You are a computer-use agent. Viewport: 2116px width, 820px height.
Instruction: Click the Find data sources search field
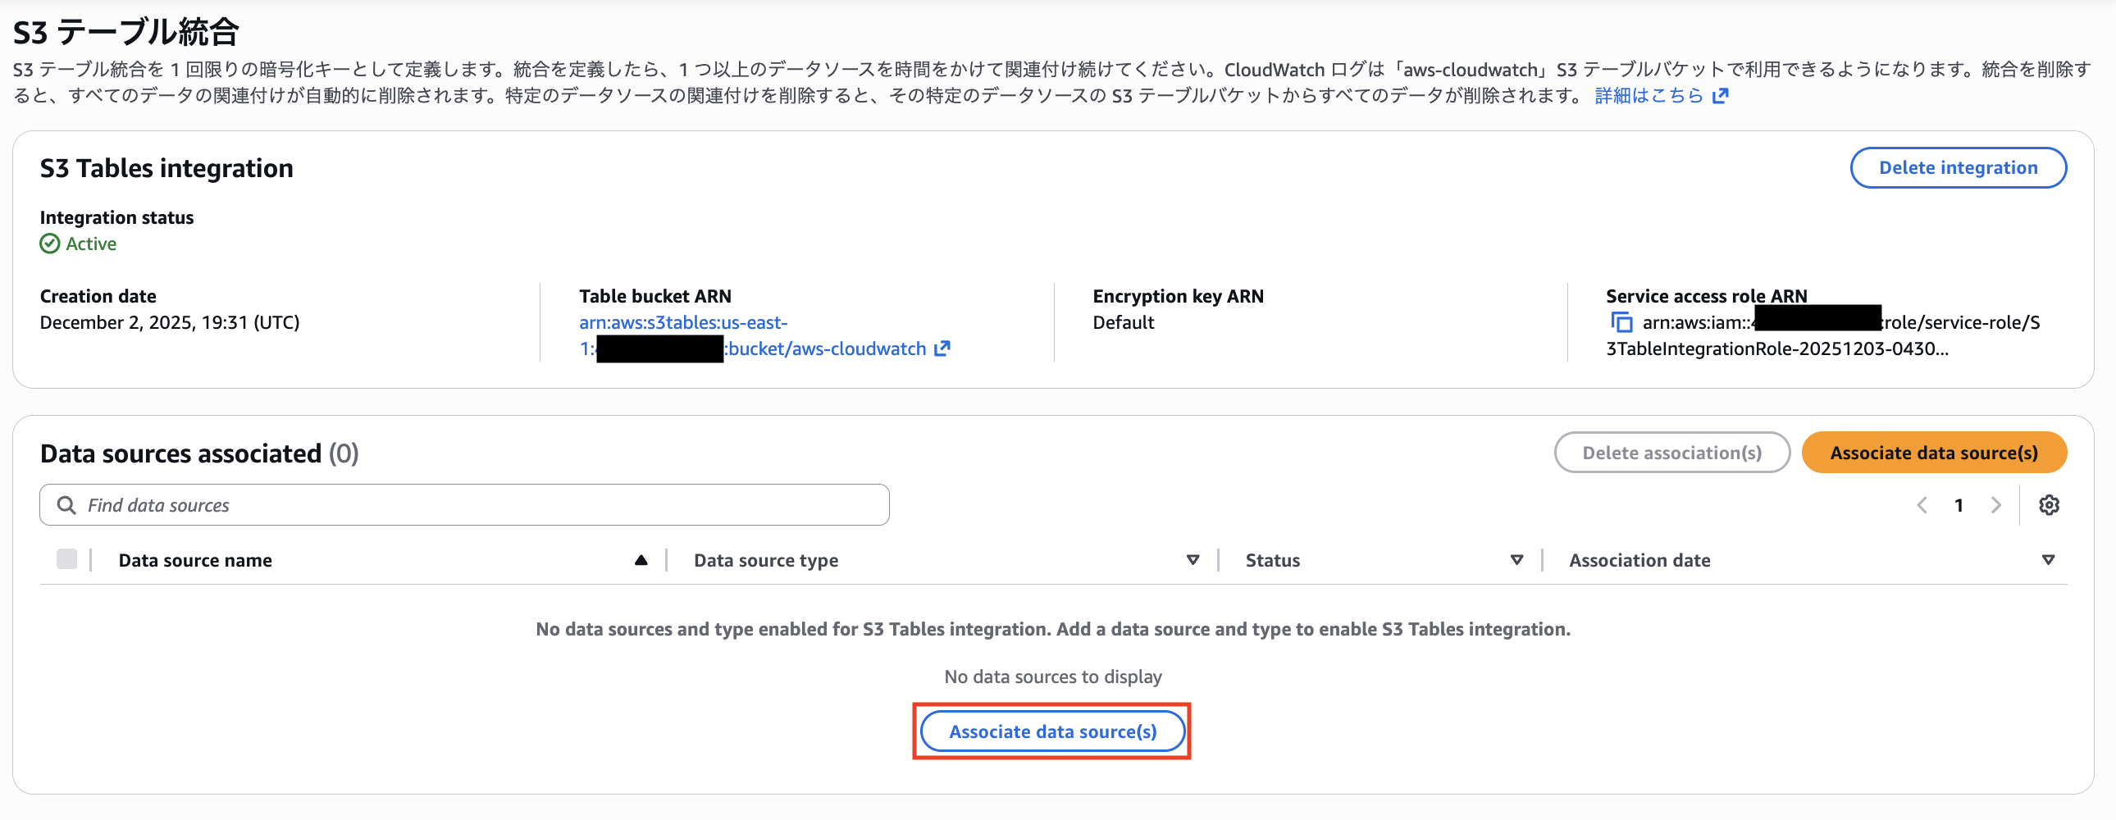[329, 504]
